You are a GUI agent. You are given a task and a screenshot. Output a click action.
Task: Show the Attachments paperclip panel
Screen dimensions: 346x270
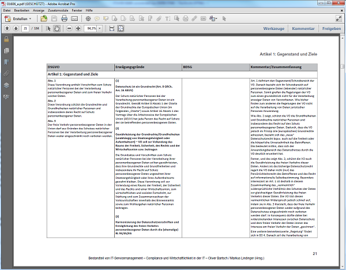point(6,73)
